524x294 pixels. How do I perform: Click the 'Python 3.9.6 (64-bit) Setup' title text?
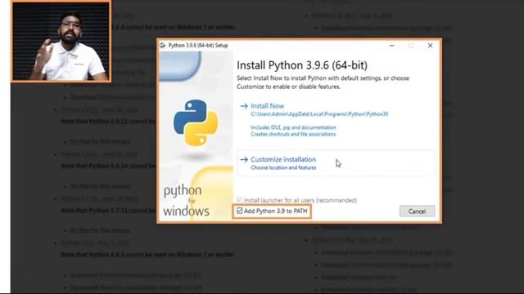(198, 46)
